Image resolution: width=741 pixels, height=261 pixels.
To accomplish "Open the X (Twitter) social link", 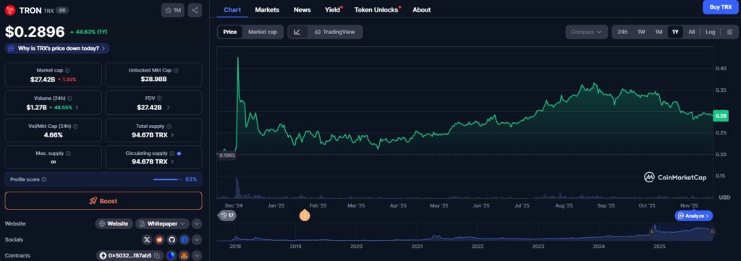I will [x=147, y=240].
